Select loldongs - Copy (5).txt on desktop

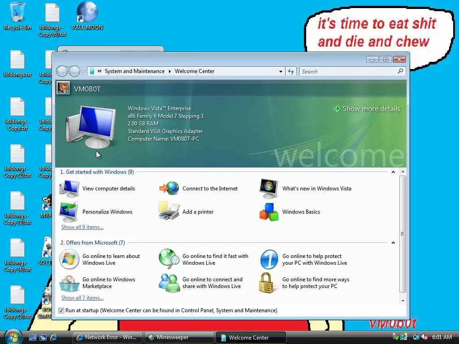17,302
